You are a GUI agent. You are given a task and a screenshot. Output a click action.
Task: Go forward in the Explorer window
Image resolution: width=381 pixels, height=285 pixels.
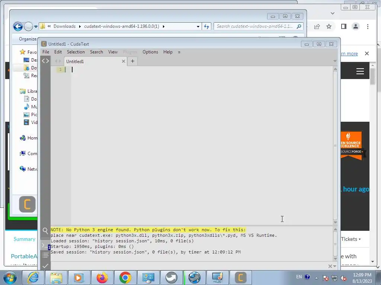28,26
